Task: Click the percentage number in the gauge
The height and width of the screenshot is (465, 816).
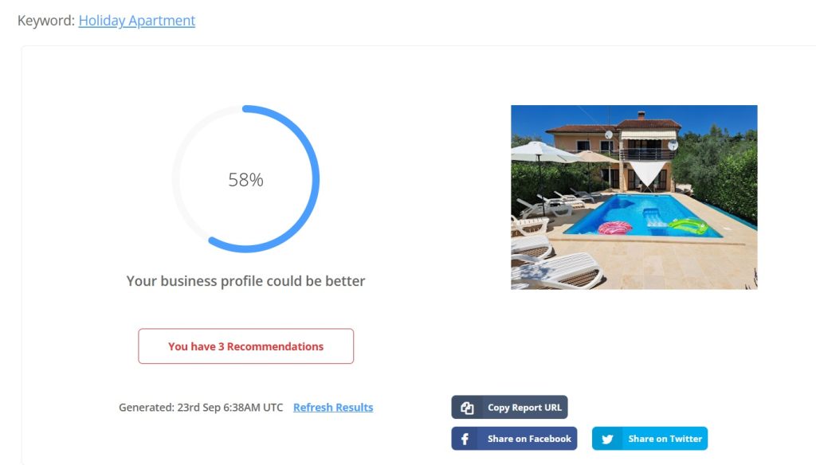Action: click(x=245, y=179)
